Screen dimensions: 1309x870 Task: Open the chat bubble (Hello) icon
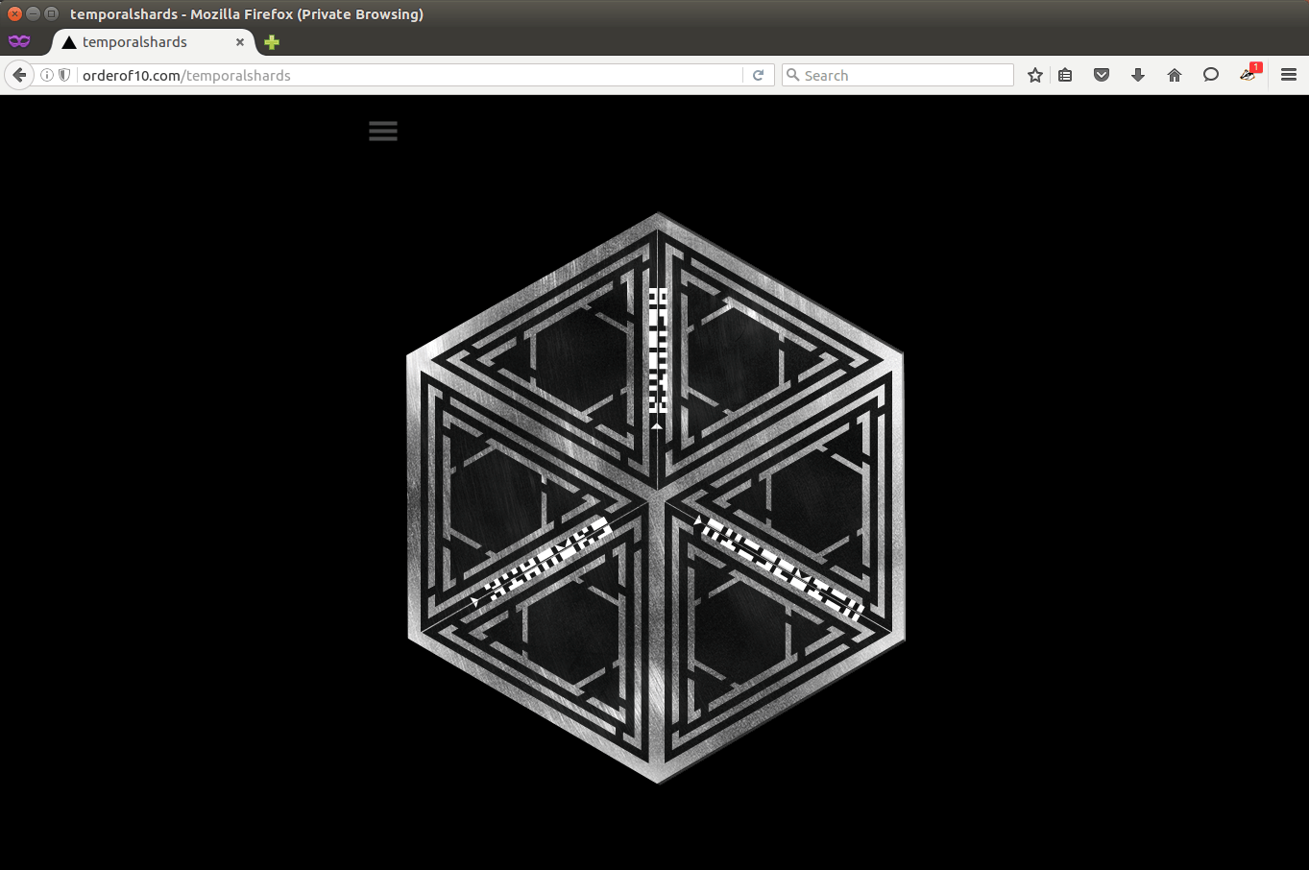(1211, 75)
